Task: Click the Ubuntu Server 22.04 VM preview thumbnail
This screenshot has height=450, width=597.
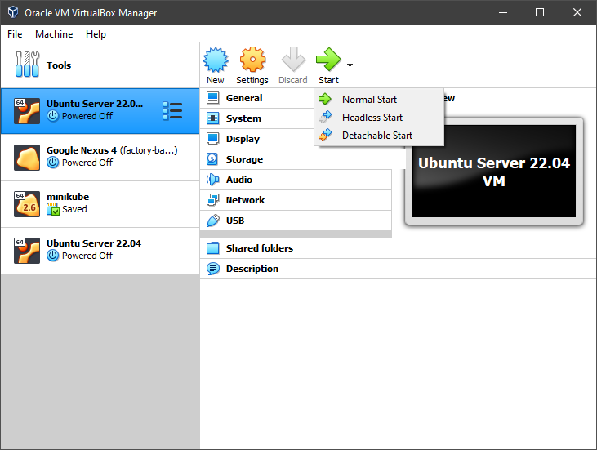Action: pos(494,172)
